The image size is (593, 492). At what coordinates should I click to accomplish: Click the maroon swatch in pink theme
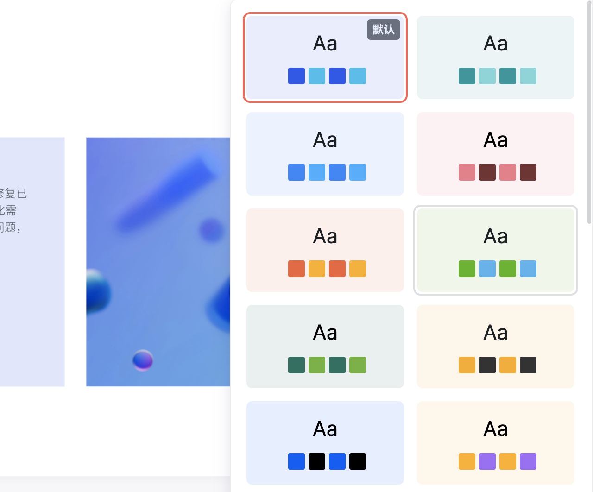[487, 172]
